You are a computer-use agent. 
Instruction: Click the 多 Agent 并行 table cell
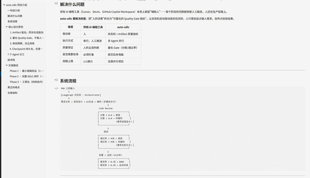coord(123,41)
